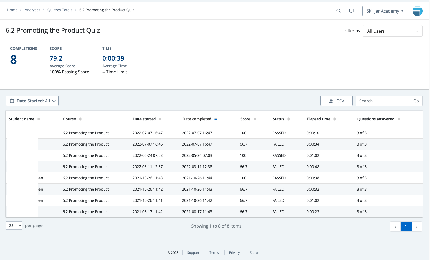
Task: Sort by Student name column arrows
Action: (39, 119)
